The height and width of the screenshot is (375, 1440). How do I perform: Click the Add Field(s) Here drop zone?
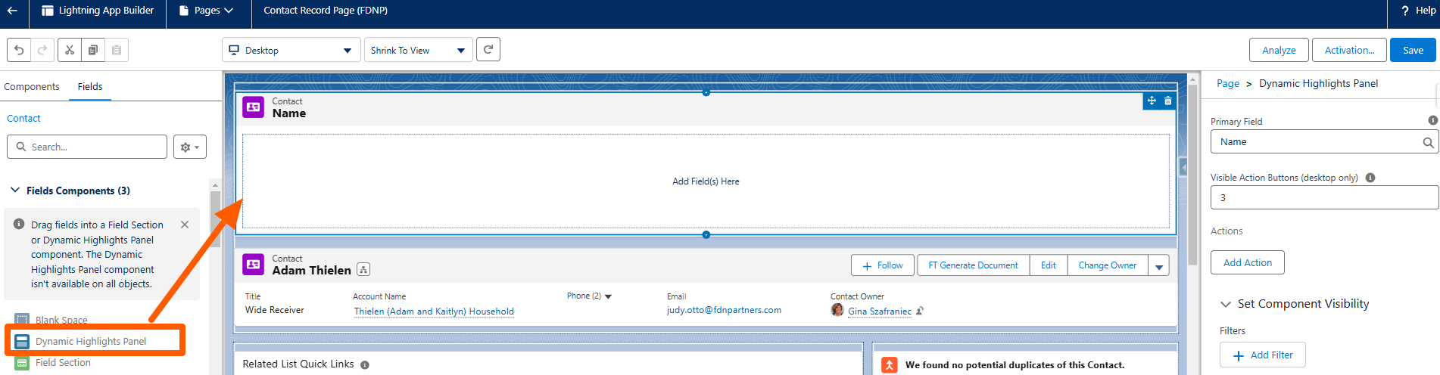click(706, 181)
